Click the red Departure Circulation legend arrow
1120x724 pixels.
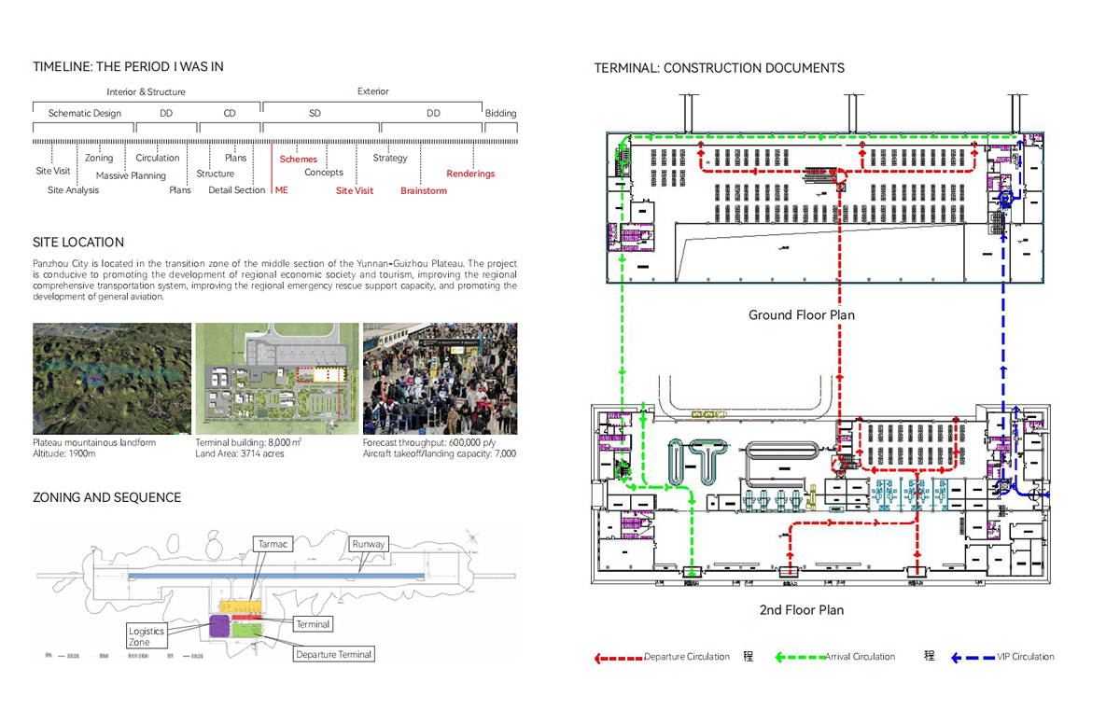click(619, 657)
